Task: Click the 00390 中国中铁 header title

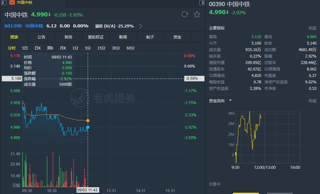Action: tap(230, 4)
